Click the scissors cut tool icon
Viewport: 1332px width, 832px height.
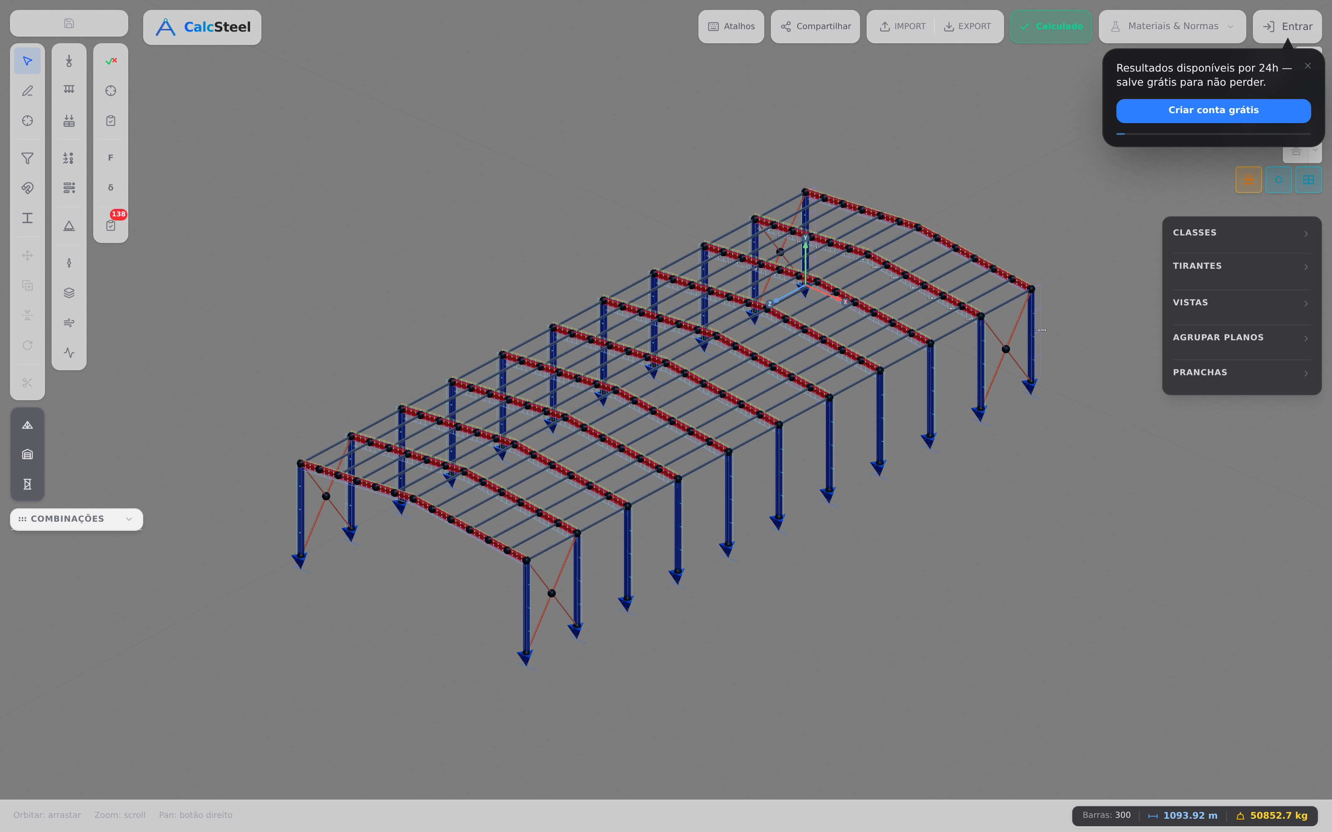point(27,382)
